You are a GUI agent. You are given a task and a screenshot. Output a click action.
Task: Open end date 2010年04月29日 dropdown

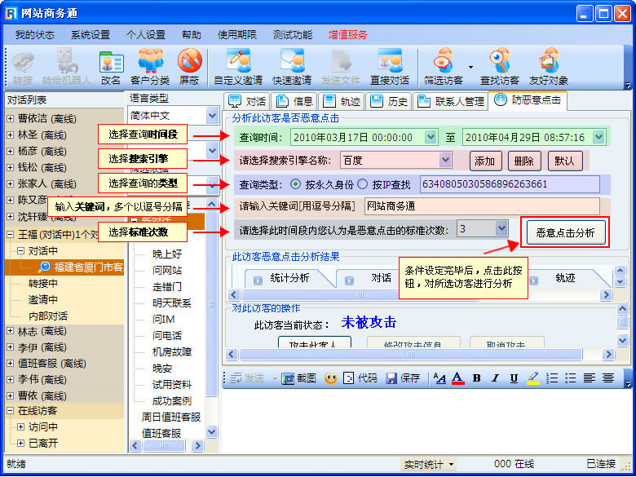[x=598, y=137]
